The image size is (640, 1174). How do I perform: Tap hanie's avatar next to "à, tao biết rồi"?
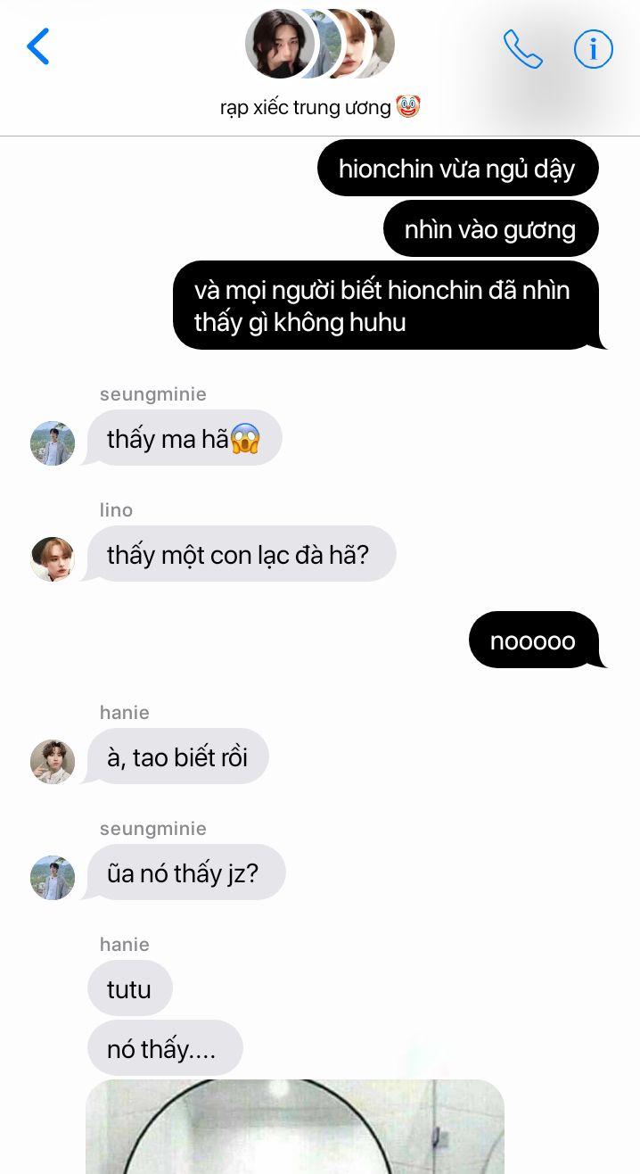click(53, 762)
